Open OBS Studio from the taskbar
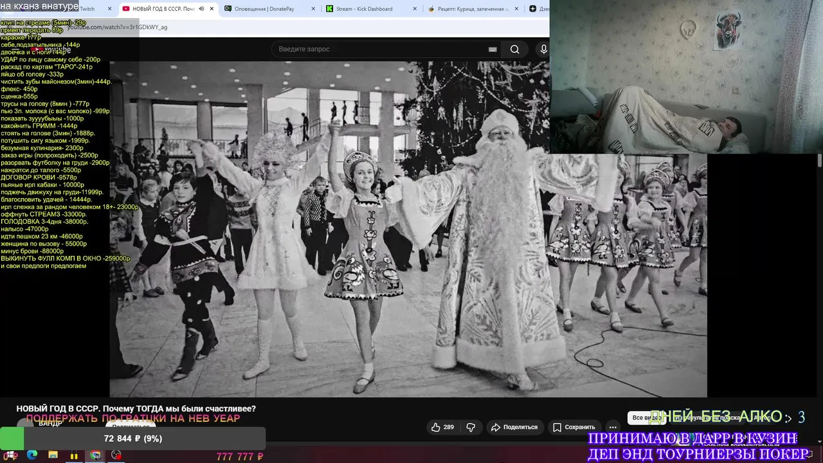 116,455
